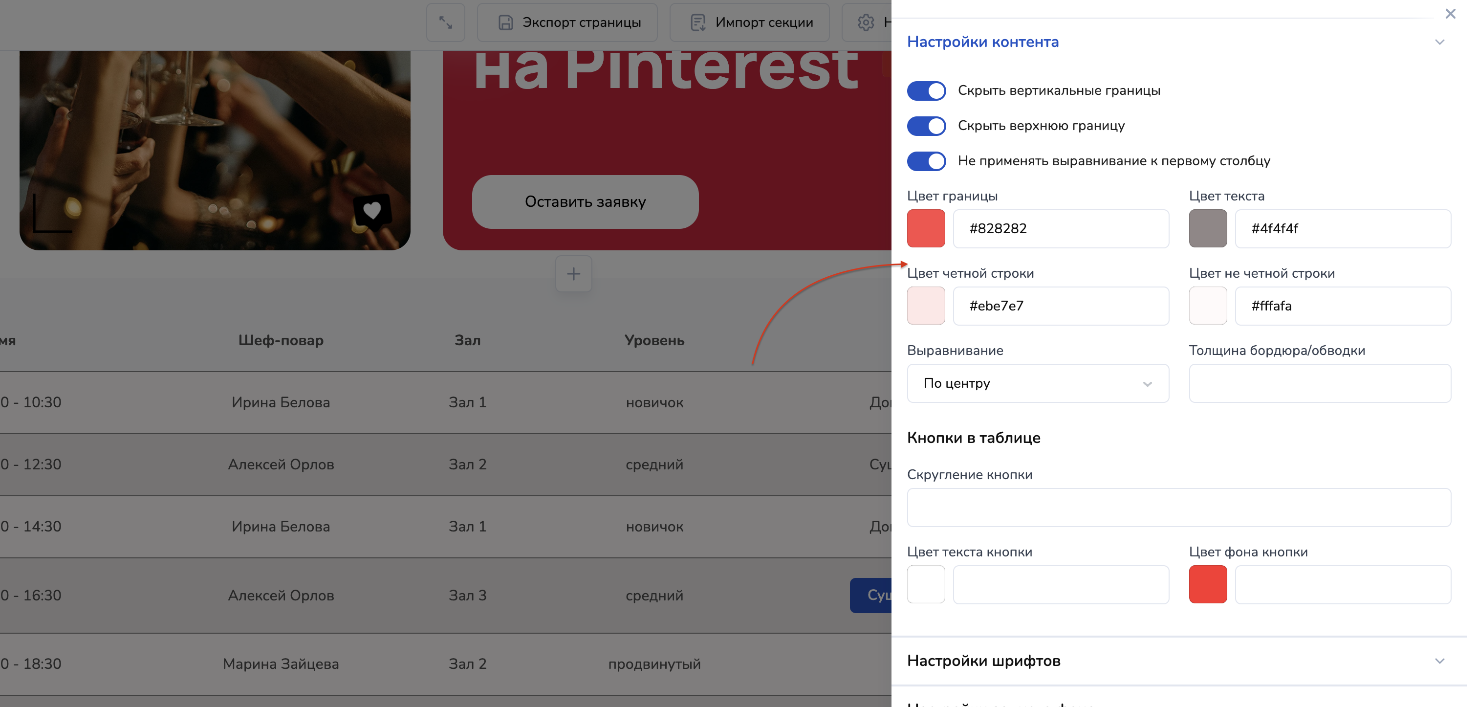This screenshot has height=707, width=1478.
Task: Toggle Скрыть верхнюю границу switch
Action: point(926,126)
